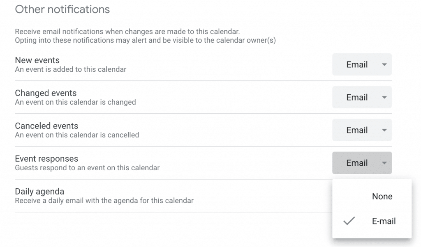Click 'An event is added' description text
This screenshot has height=247, width=421.
pos(70,69)
